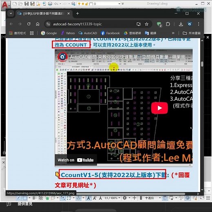Click page scroll up arrow
Screen dimensions: 212x212
(x=202, y=40)
